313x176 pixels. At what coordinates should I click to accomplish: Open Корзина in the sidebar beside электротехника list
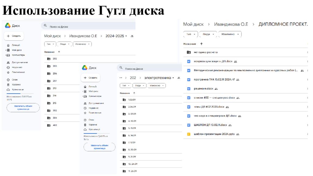[93, 125]
